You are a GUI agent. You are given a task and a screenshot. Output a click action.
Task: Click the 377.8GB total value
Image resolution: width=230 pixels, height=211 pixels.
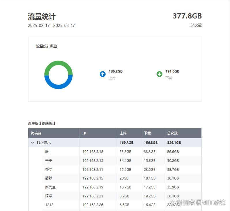pyautogui.click(x=187, y=16)
